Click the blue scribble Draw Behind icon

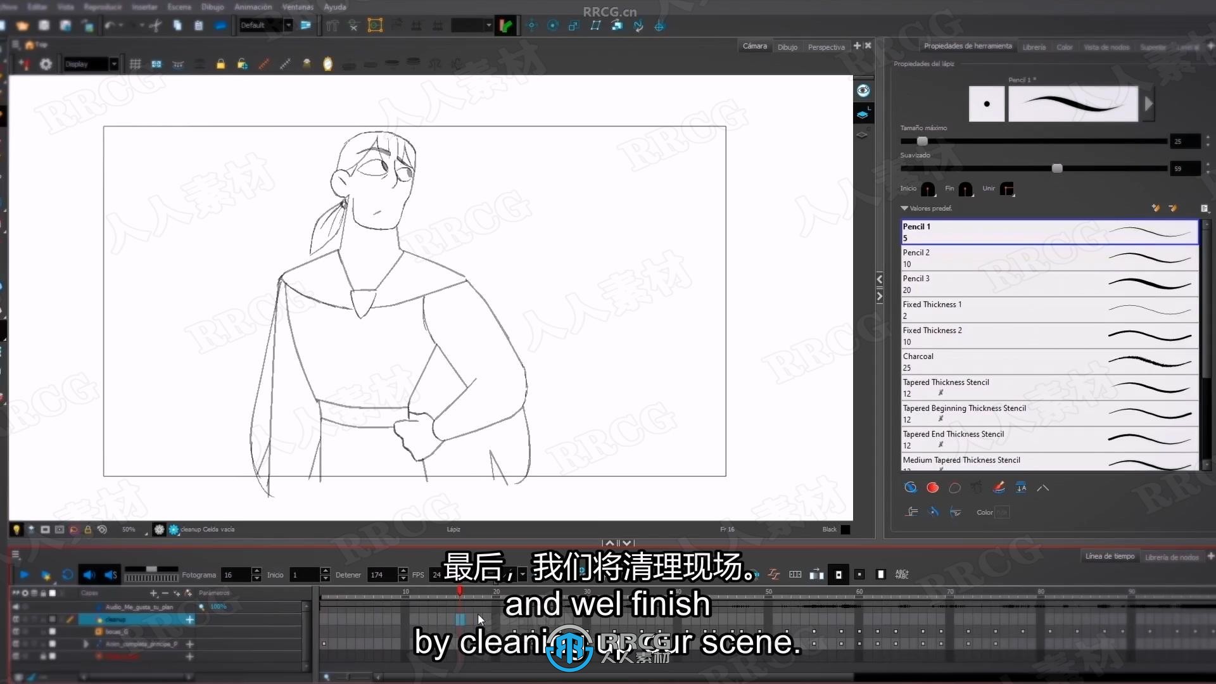[910, 487]
